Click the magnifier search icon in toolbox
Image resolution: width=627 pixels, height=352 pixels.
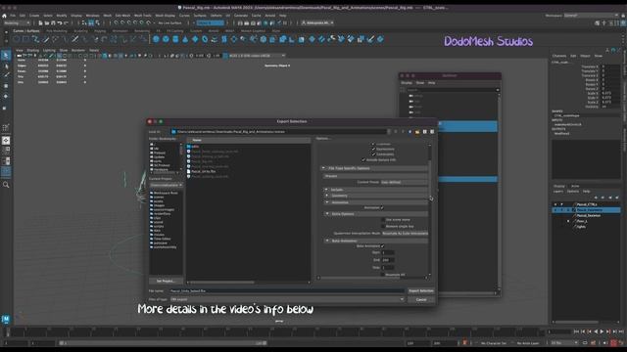pyautogui.click(x=6, y=185)
